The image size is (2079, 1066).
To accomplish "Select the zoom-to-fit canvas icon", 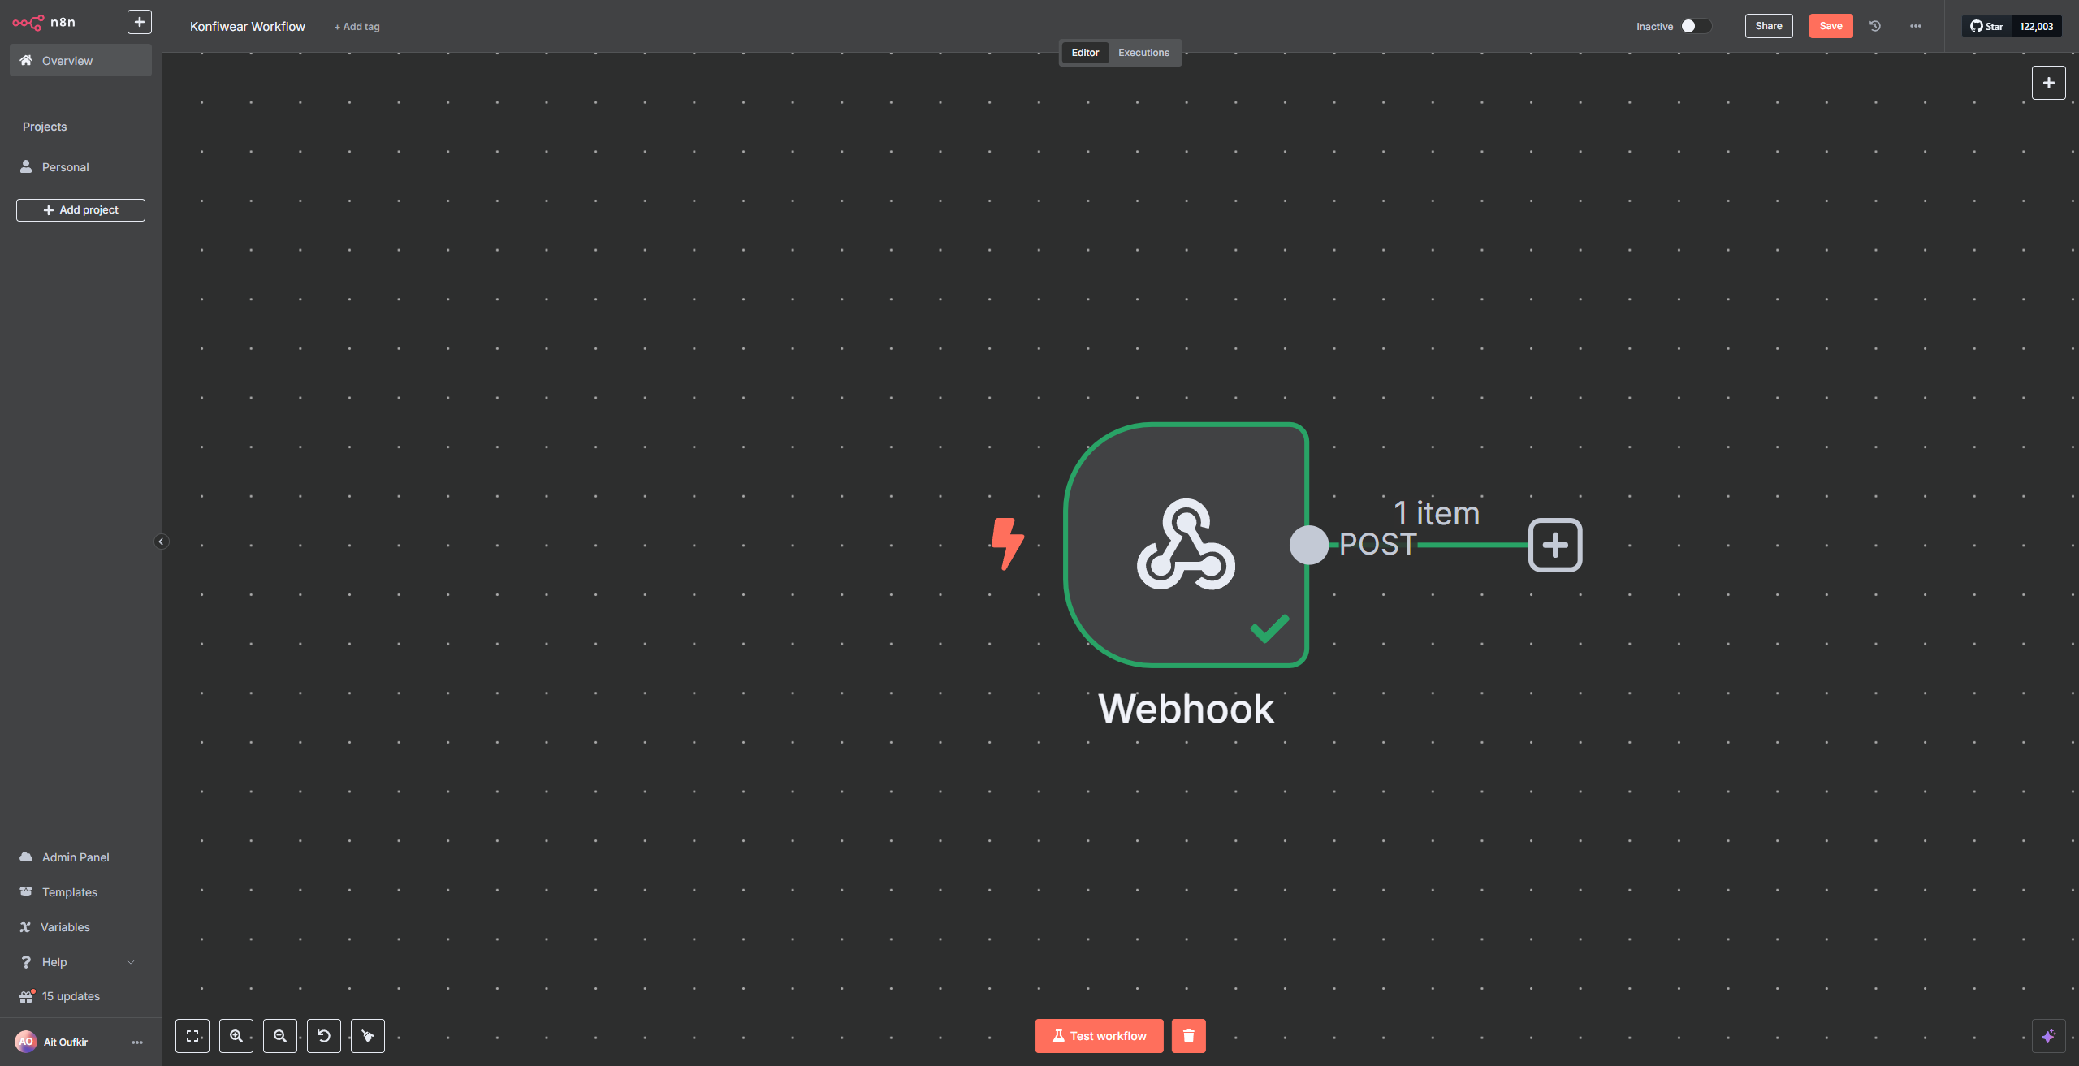I will coord(192,1036).
